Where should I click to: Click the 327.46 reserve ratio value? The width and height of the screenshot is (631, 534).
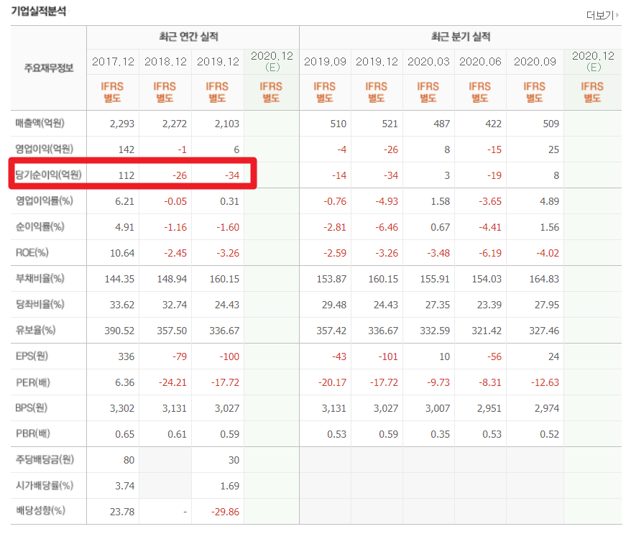[544, 331]
